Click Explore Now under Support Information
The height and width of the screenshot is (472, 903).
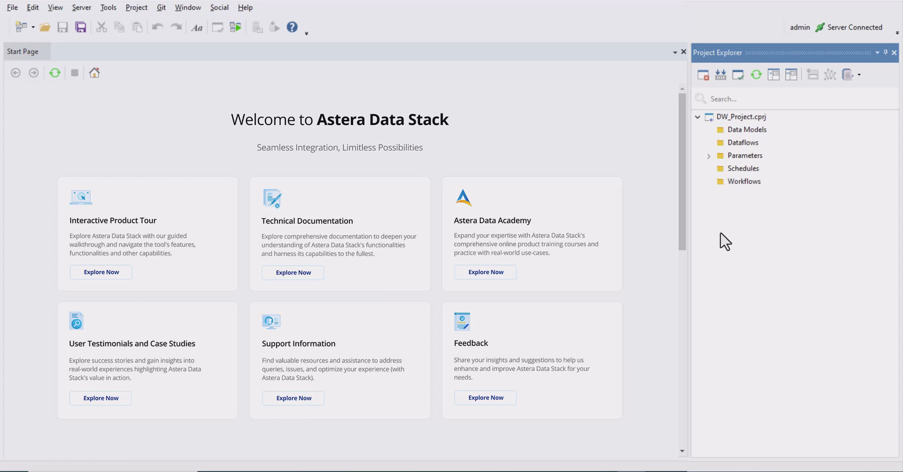click(x=293, y=398)
